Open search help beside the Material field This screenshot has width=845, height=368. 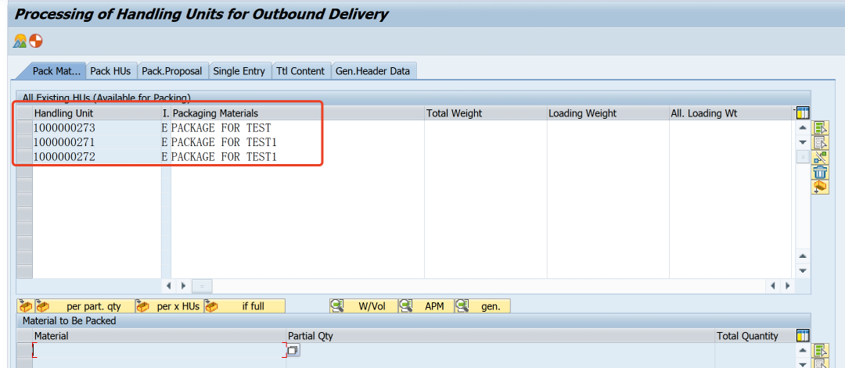point(293,350)
